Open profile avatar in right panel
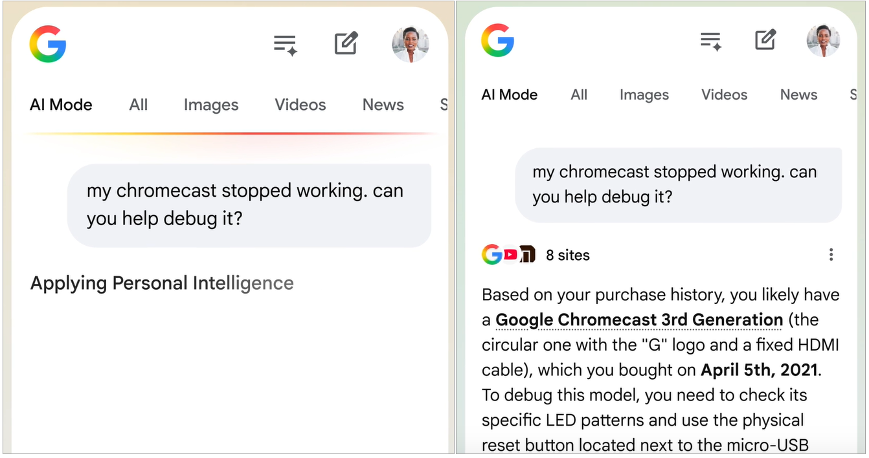869x458 pixels. (x=823, y=40)
